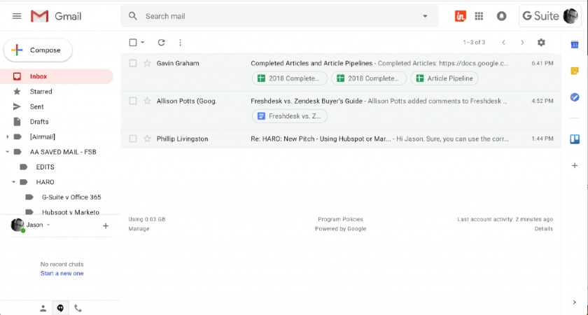Switch to Contacts person icon at bottom

pyautogui.click(x=43, y=308)
